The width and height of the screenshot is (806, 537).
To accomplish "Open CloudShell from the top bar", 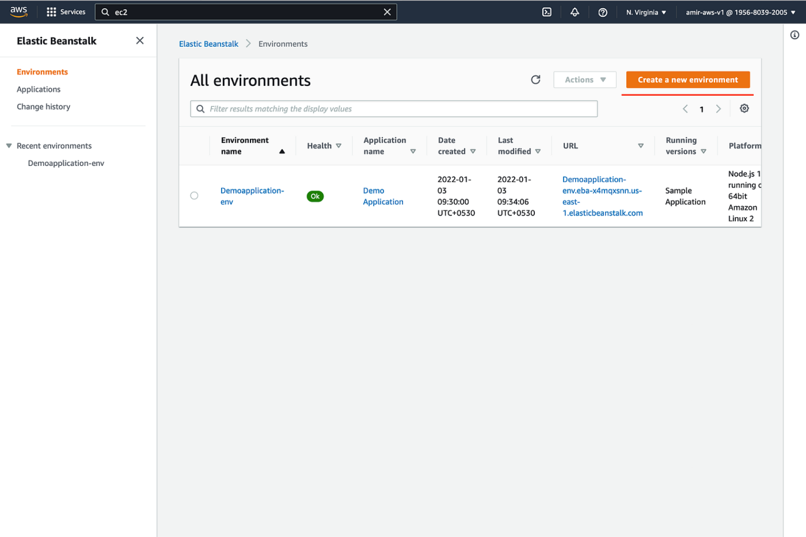I will [x=547, y=11].
